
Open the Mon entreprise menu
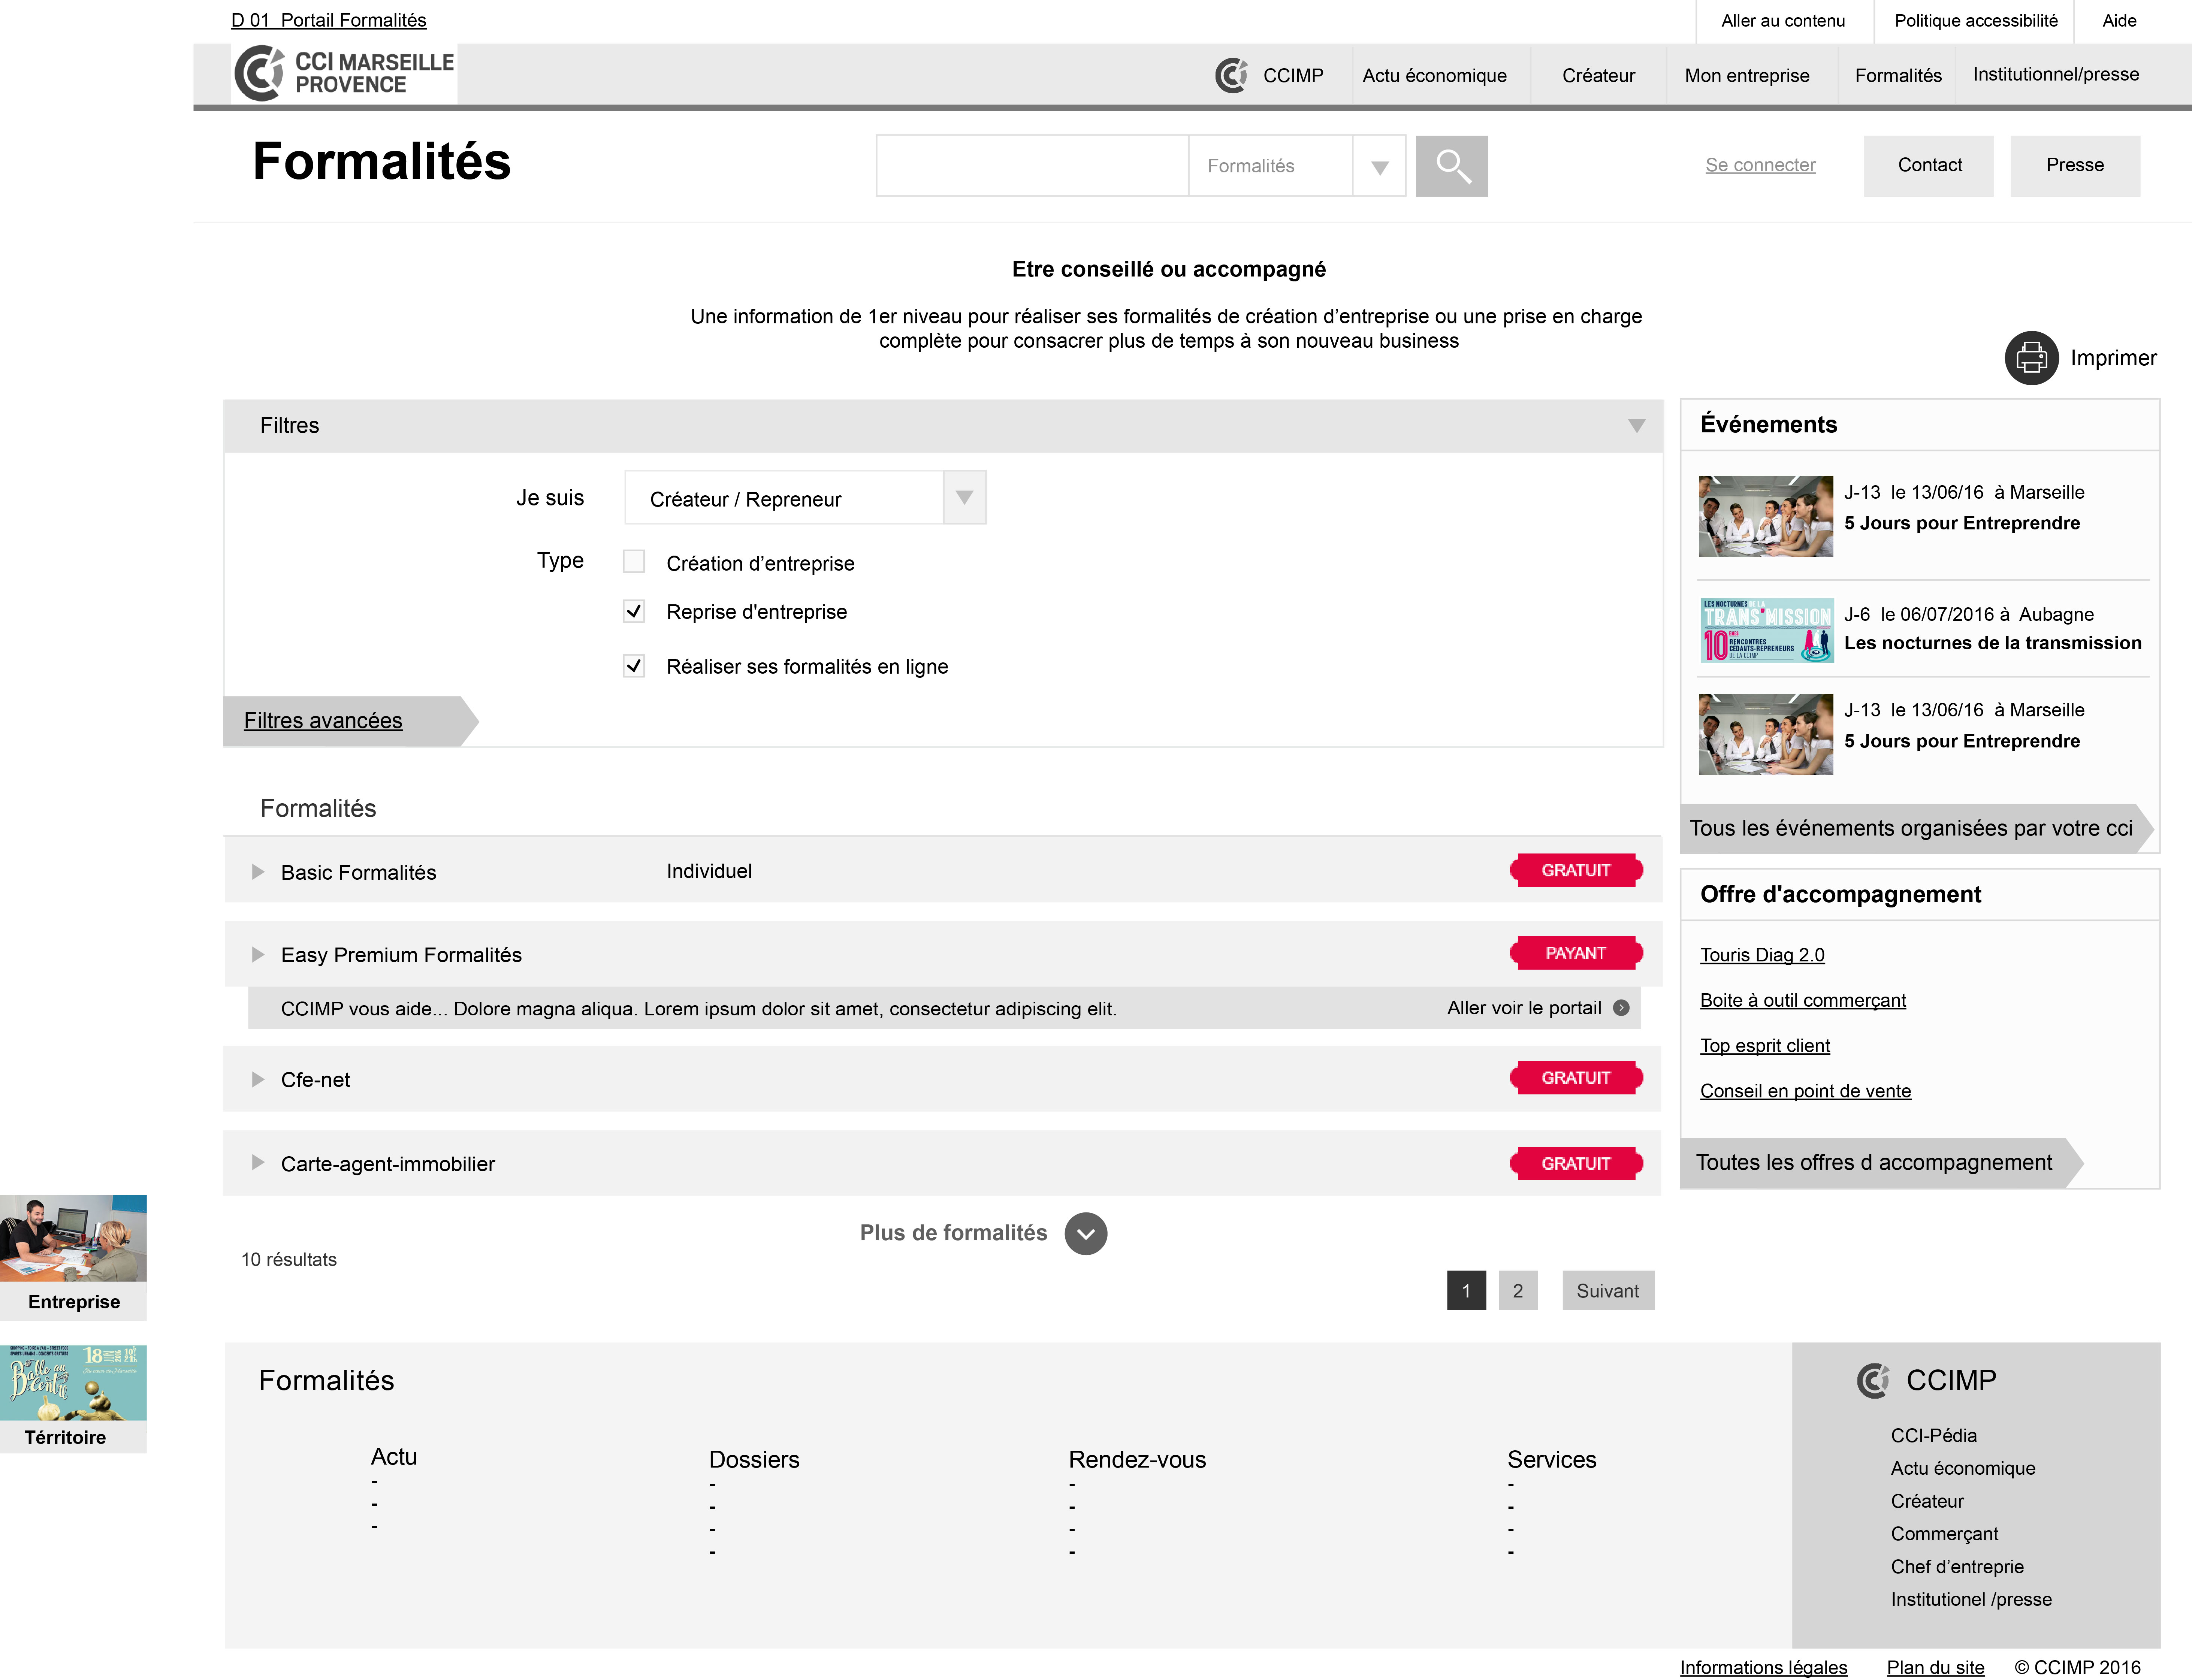click(x=1746, y=76)
